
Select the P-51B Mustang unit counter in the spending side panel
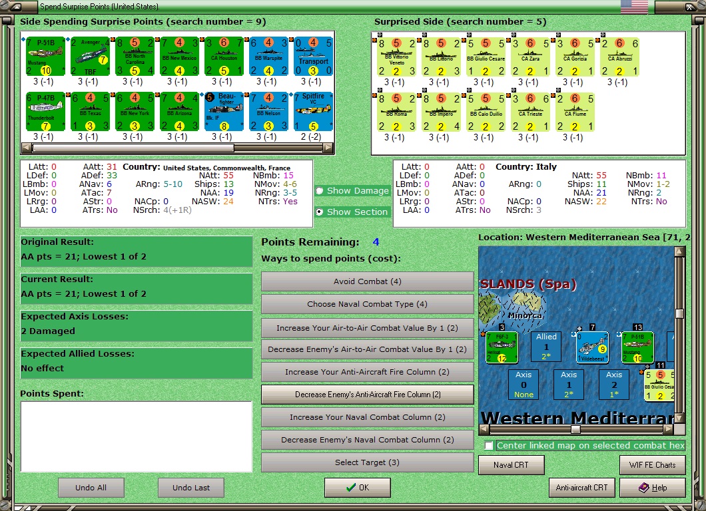[45, 57]
